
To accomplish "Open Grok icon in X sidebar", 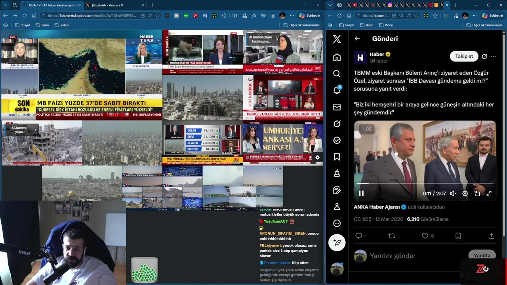I will 337,124.
